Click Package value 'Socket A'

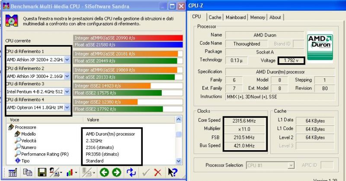coord(265,52)
